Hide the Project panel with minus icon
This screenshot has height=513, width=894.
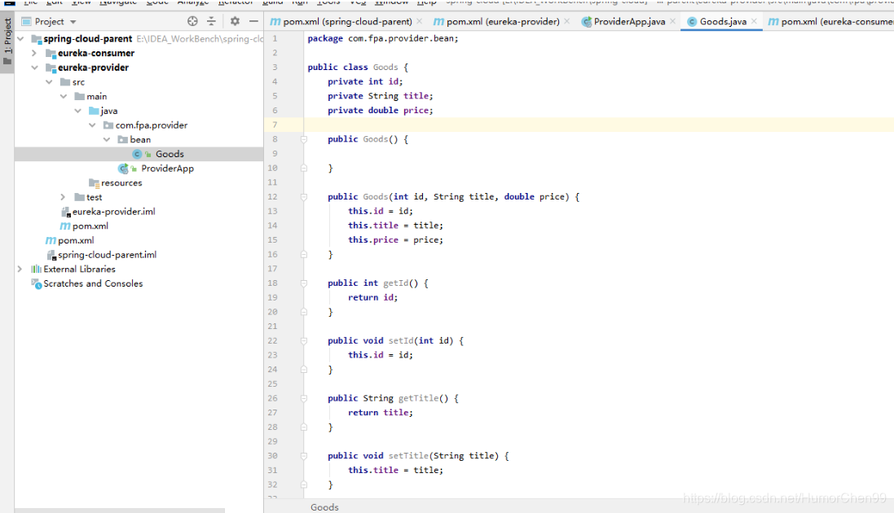[x=253, y=21]
